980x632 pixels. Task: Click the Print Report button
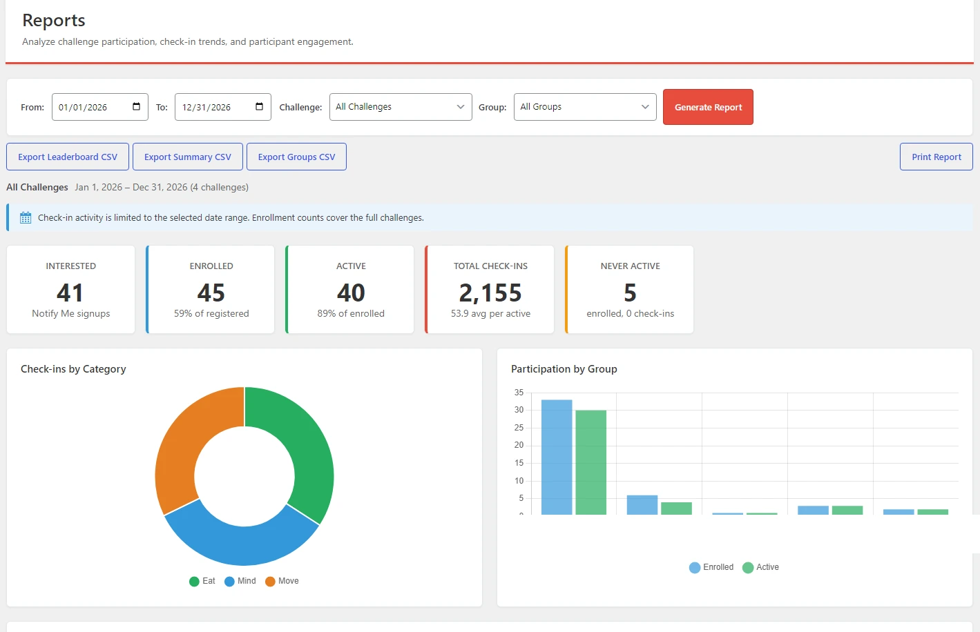936,157
